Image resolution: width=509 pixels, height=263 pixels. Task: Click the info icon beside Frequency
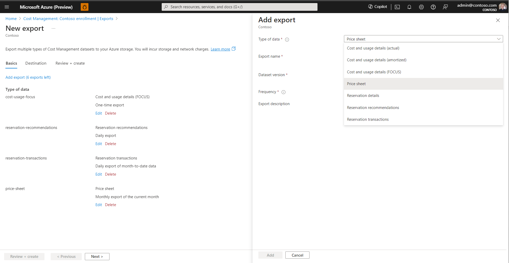pos(284,92)
